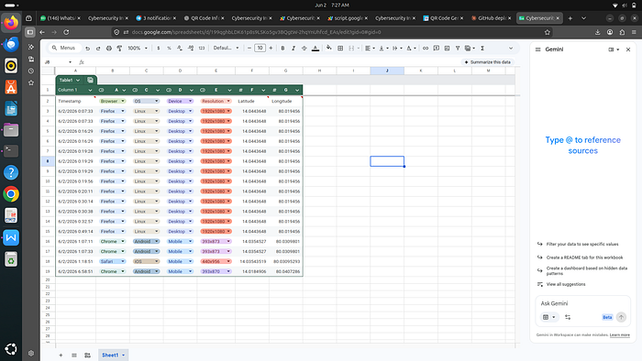Click the Ask Gemini input field
642x361 pixels.
click(582, 303)
